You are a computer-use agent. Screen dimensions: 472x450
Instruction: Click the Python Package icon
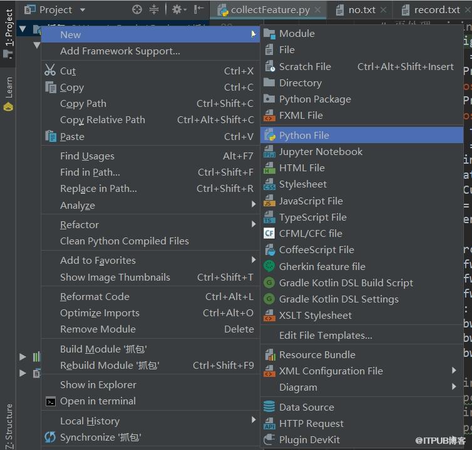[x=269, y=99]
